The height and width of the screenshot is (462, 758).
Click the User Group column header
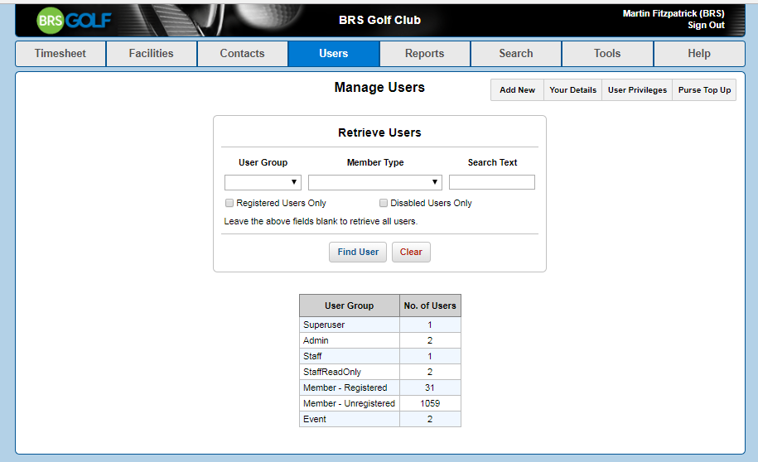pyautogui.click(x=350, y=306)
